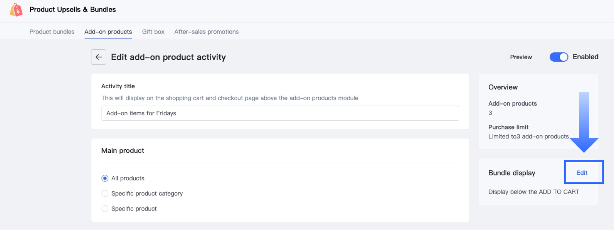This screenshot has width=614, height=230.
Task: Open the After-sales promotions tab
Action: (206, 32)
